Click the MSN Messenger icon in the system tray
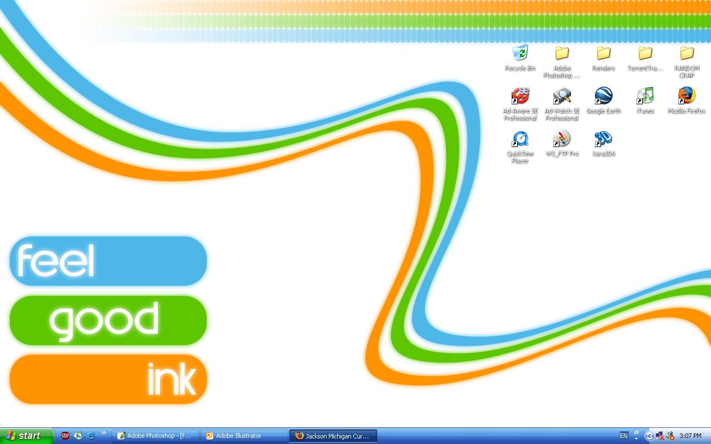 (x=671, y=436)
